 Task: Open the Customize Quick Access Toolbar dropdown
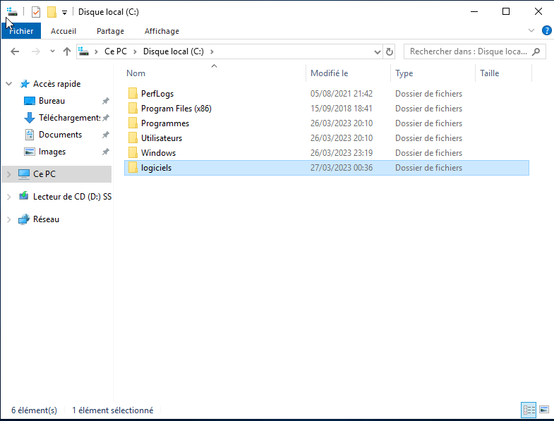(65, 13)
